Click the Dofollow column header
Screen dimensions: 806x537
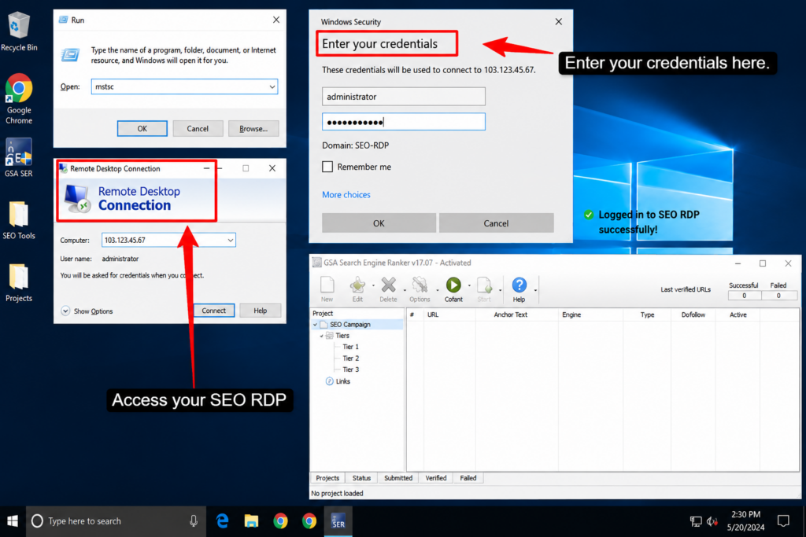coord(693,314)
